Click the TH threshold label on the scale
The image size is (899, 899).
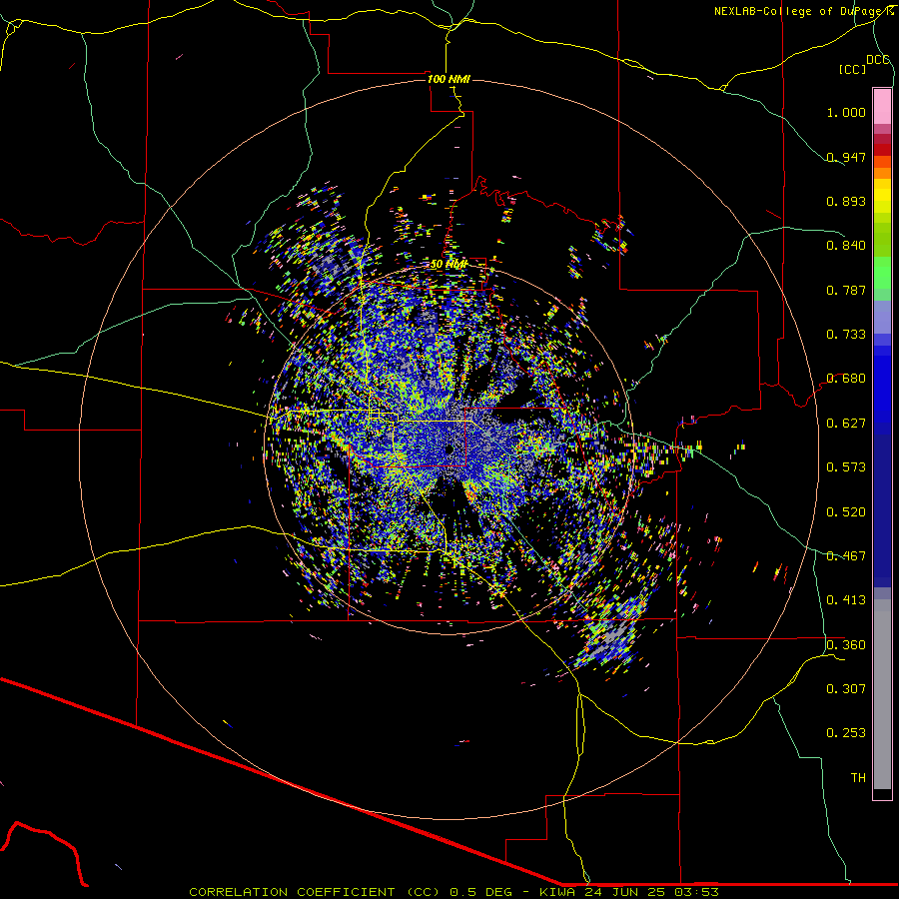[858, 778]
